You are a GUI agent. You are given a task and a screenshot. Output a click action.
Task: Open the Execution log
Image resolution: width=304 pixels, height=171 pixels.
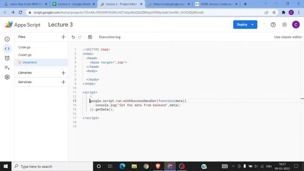coord(110,37)
